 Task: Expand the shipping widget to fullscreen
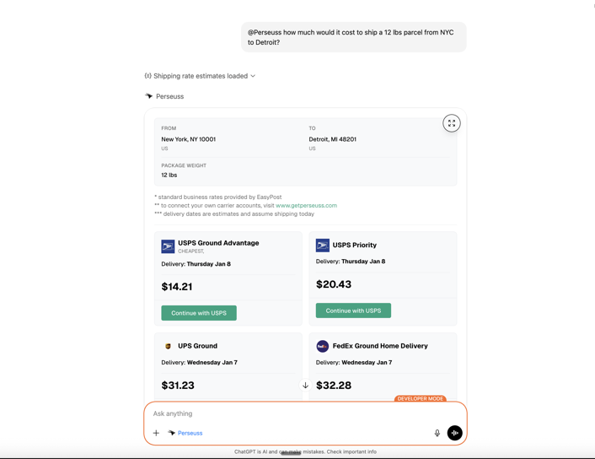pyautogui.click(x=452, y=123)
